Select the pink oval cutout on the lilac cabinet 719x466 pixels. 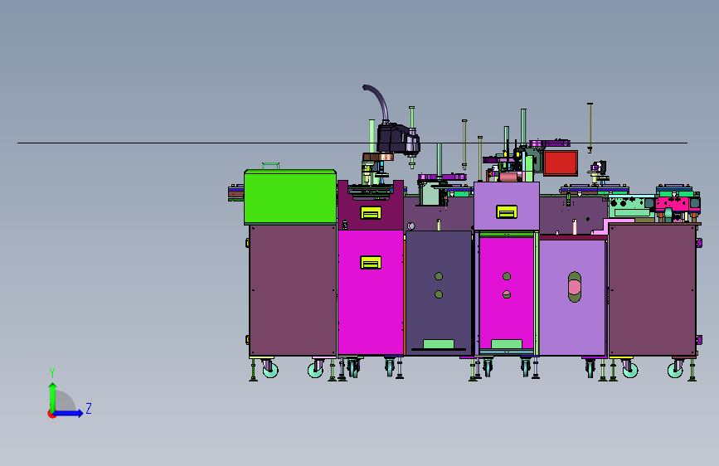pyautogui.click(x=574, y=287)
